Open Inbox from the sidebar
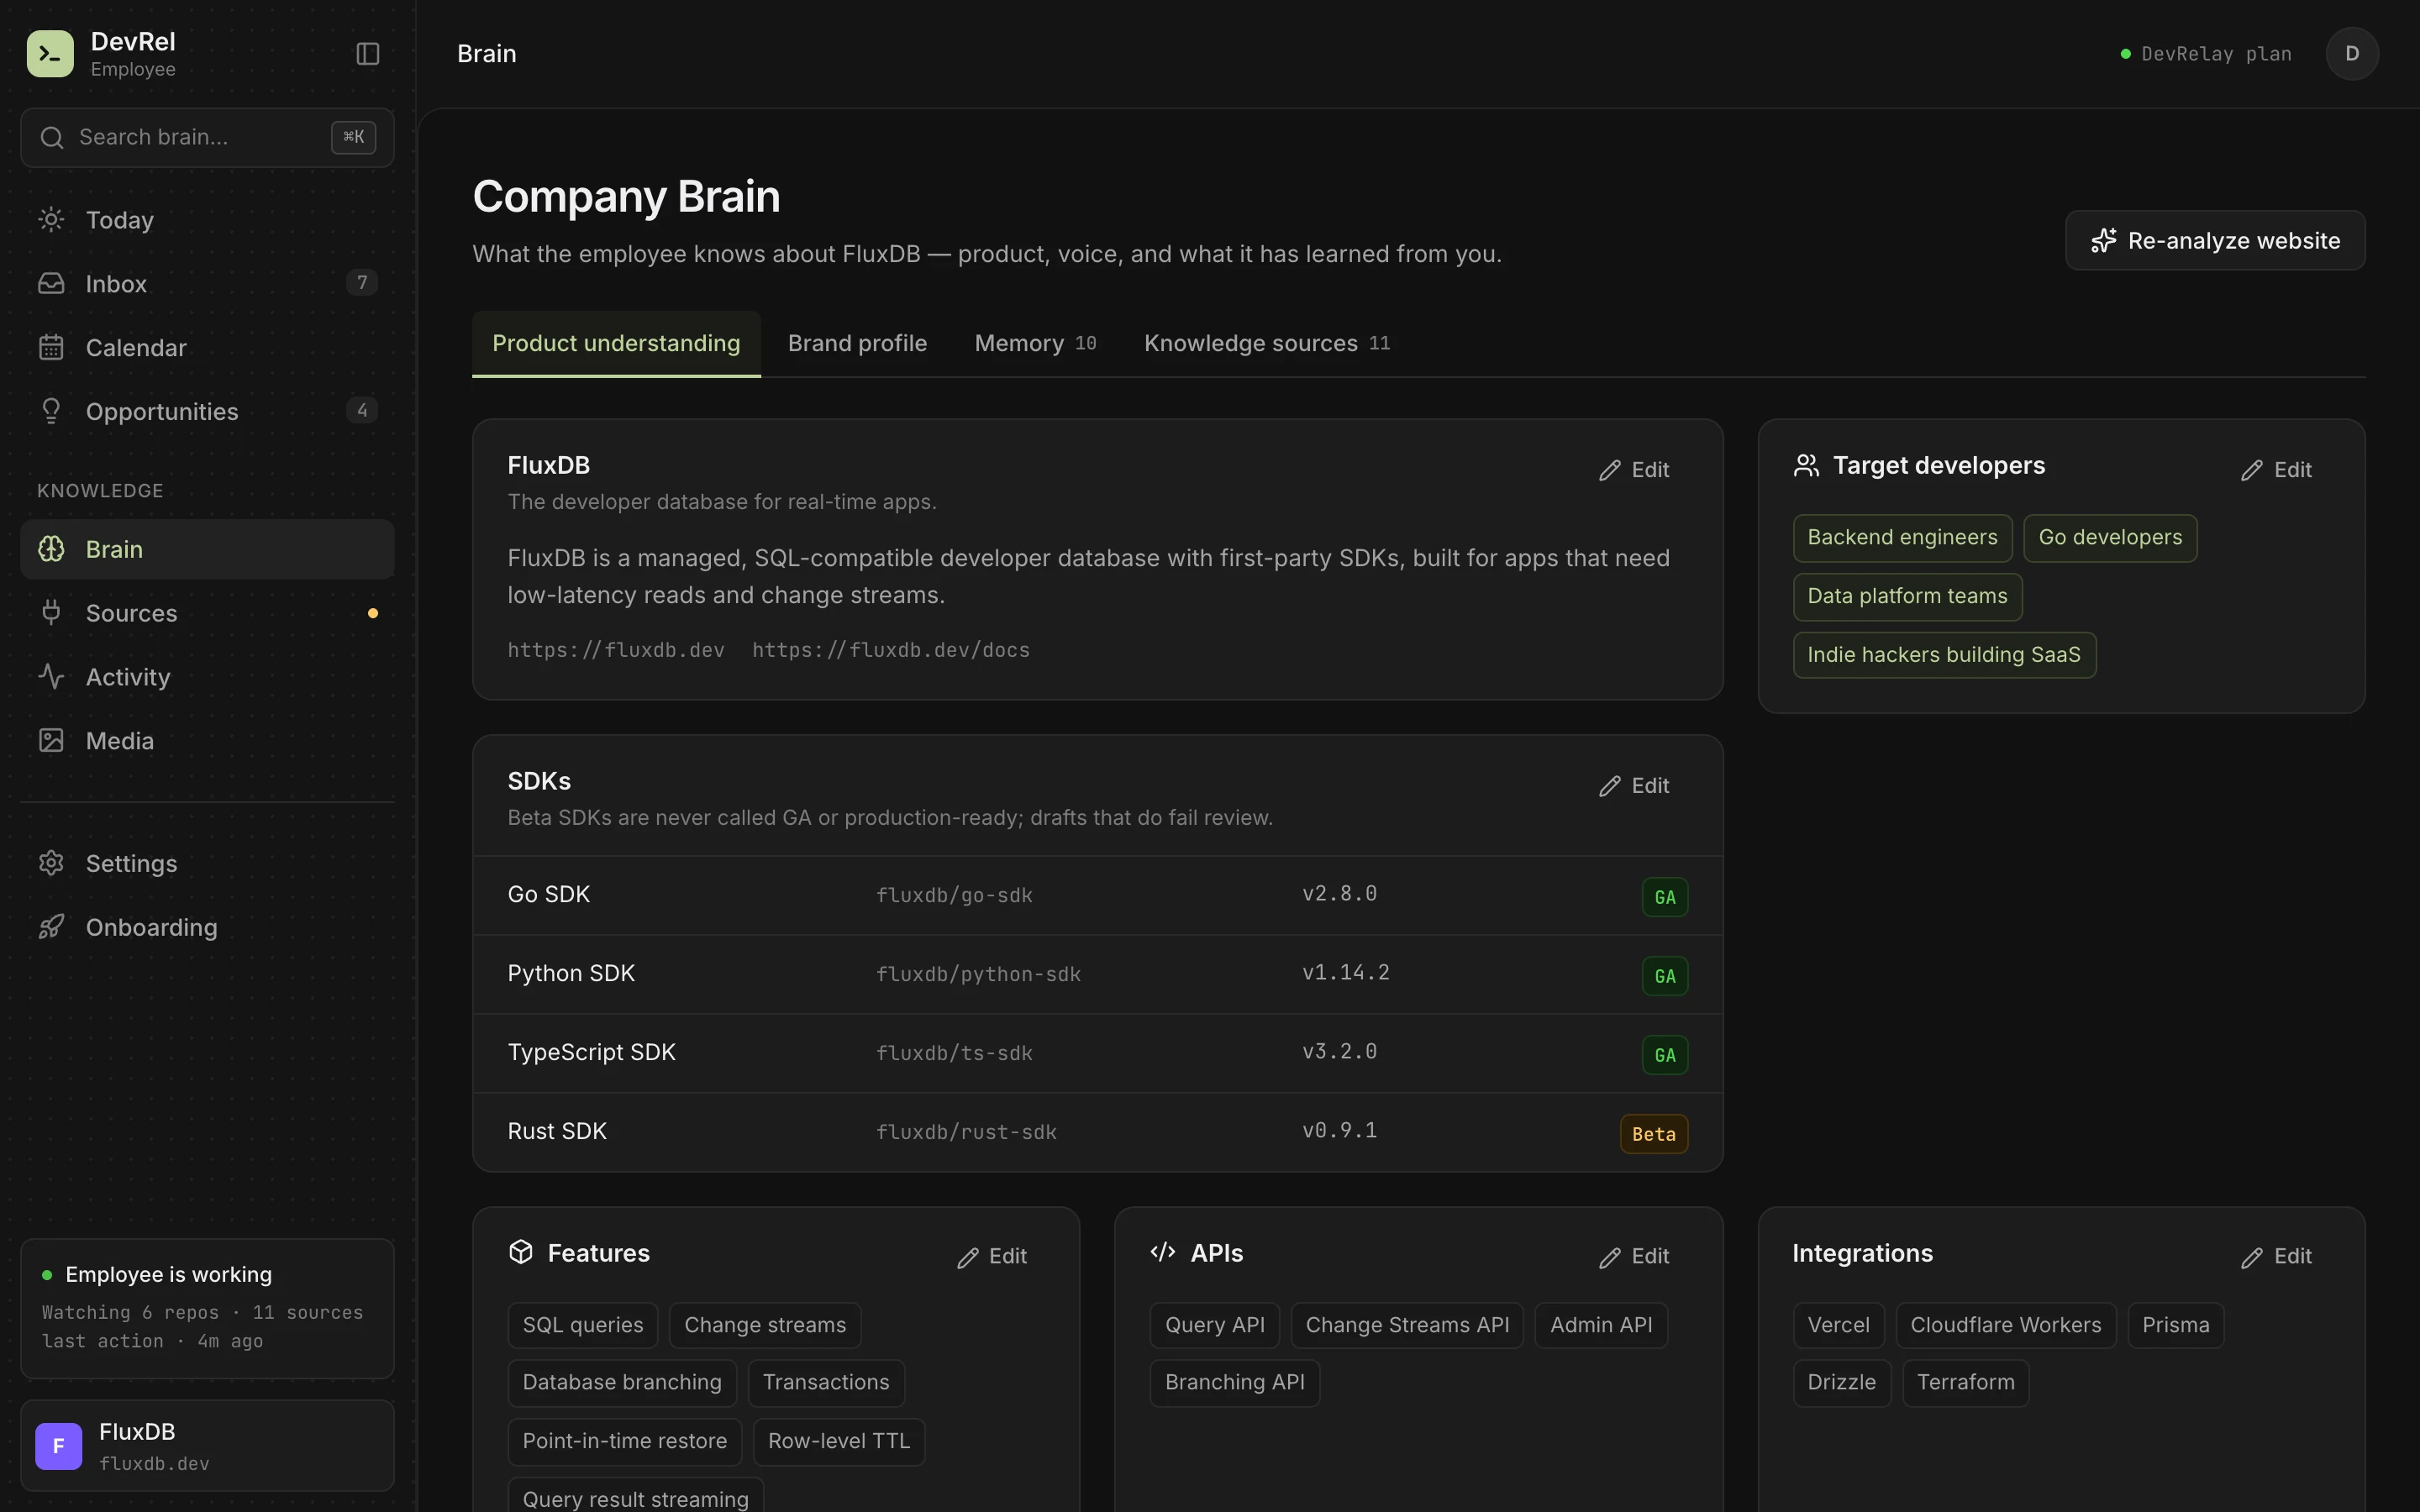The width and height of the screenshot is (2420, 1512). [207, 283]
